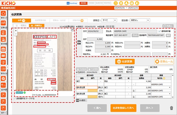Select the 読取不良 tab
The height and width of the screenshot is (115, 177).
78,20
